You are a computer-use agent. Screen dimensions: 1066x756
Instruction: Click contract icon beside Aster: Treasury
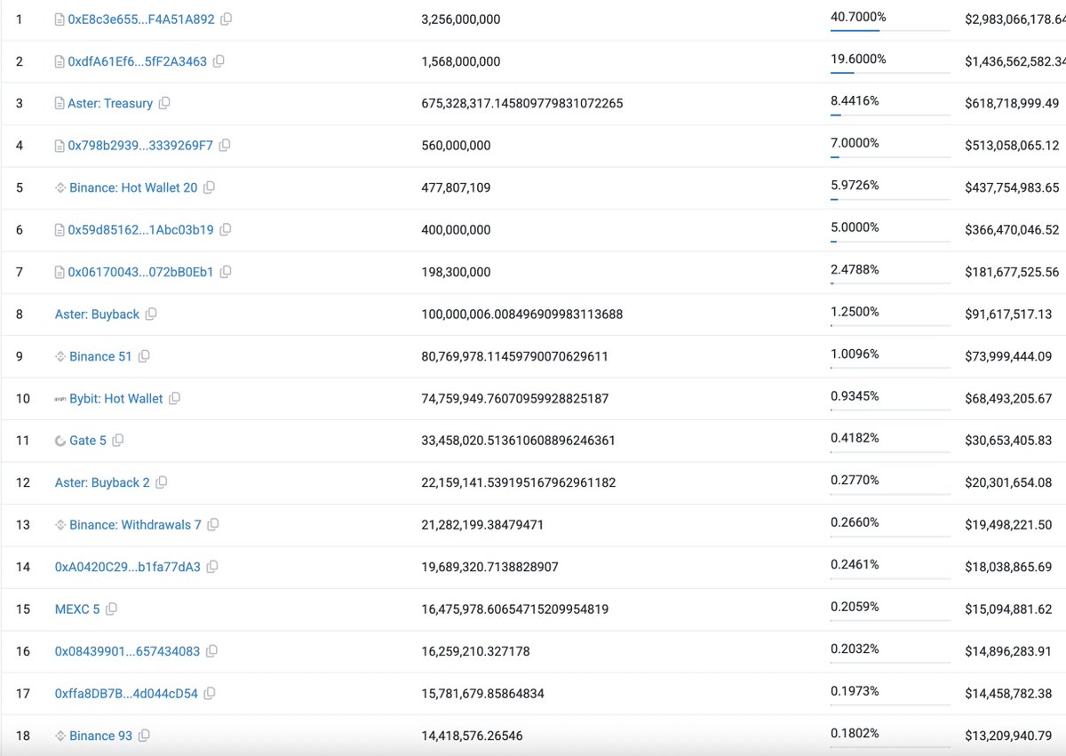(x=60, y=103)
